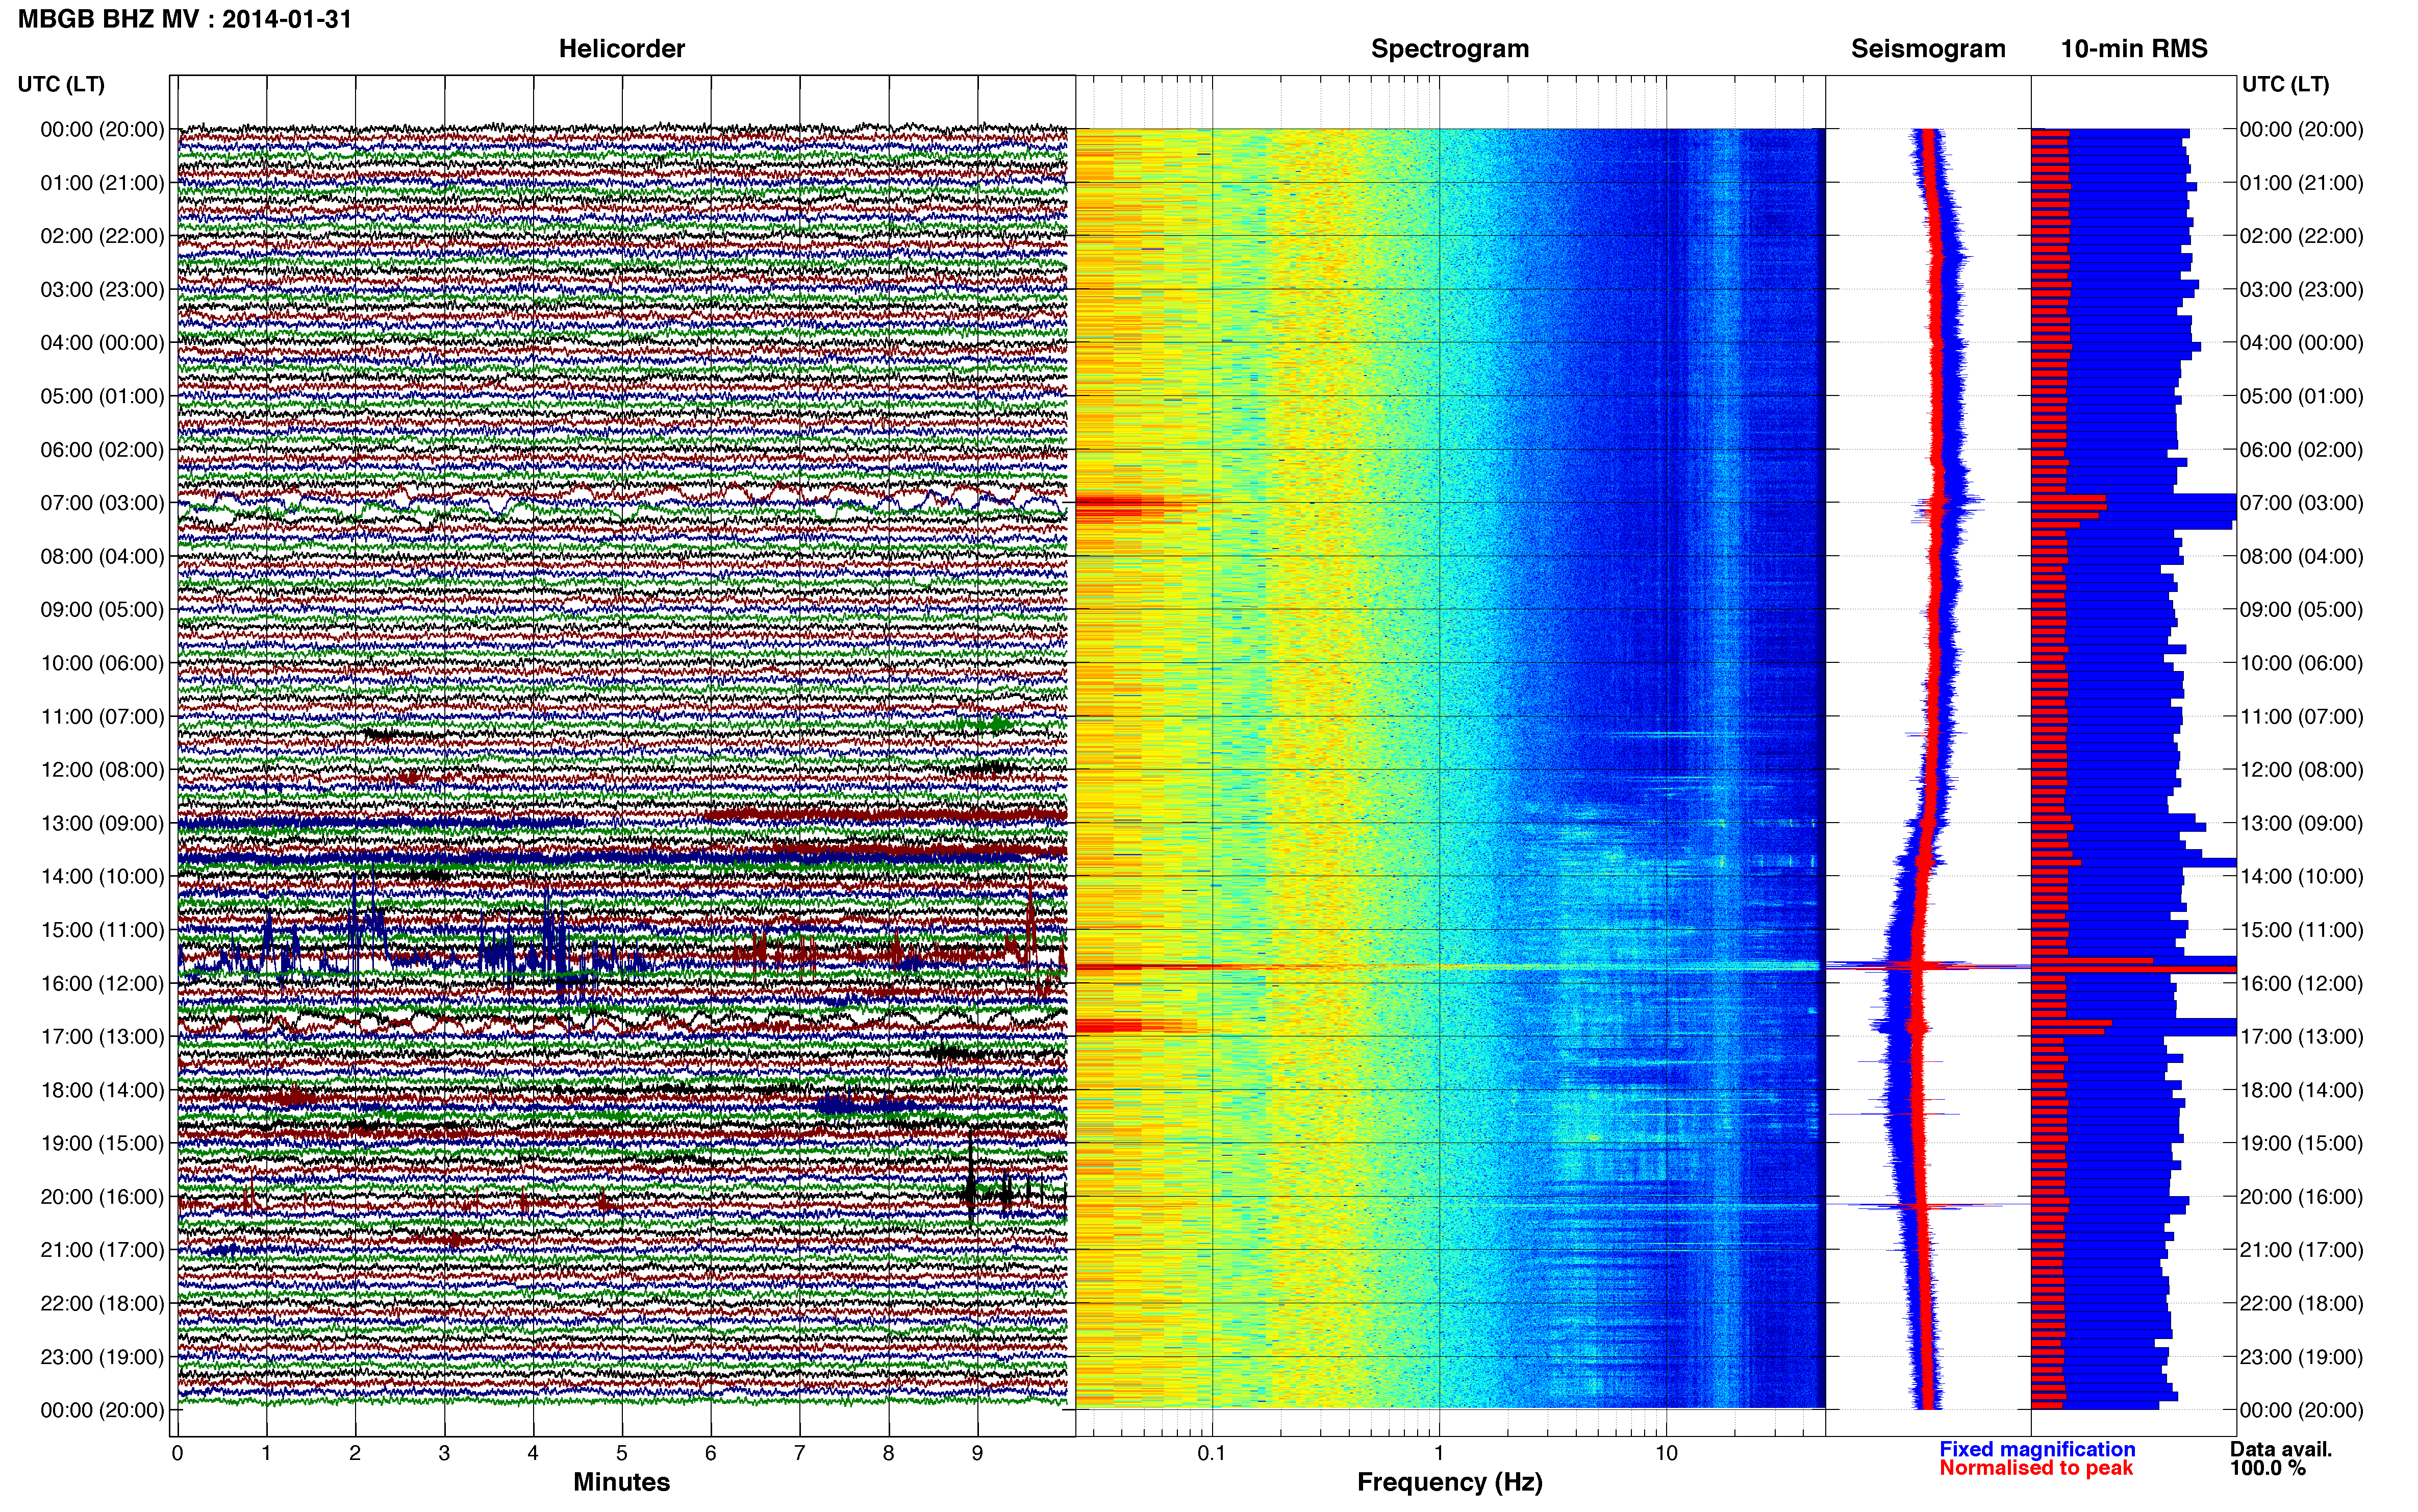The width and height of the screenshot is (2418, 1512).
Task: Click the right UTC (LT) axis label
Action: pyautogui.click(x=2285, y=84)
